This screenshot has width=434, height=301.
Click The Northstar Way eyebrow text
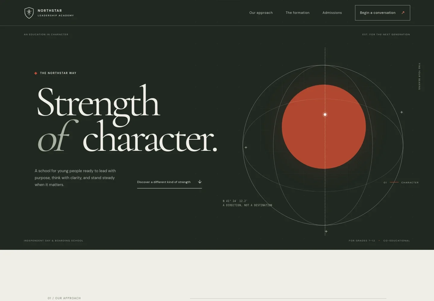click(58, 73)
